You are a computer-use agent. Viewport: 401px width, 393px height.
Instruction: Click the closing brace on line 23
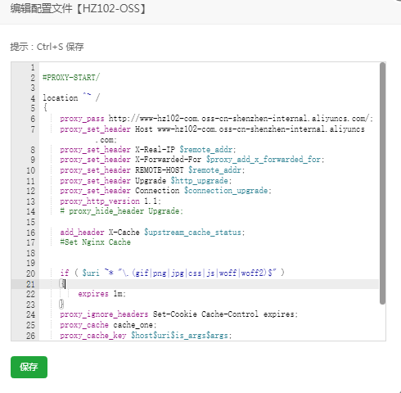pyautogui.click(x=61, y=304)
